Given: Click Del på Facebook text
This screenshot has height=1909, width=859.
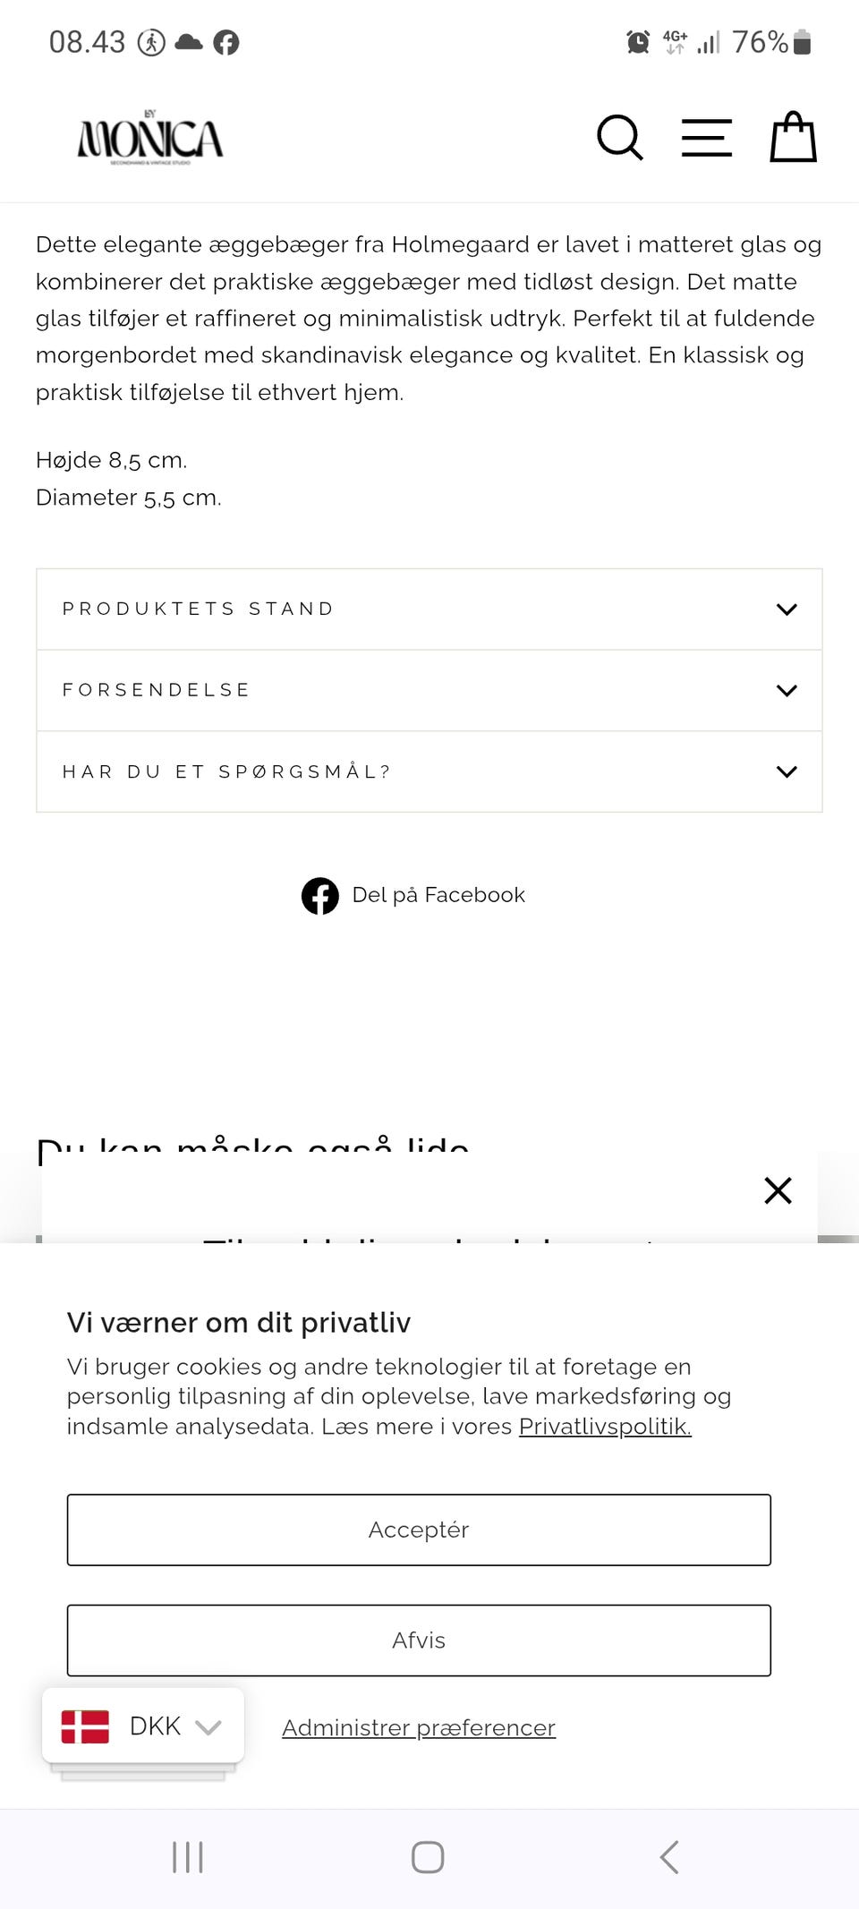Looking at the screenshot, I should (x=438, y=895).
